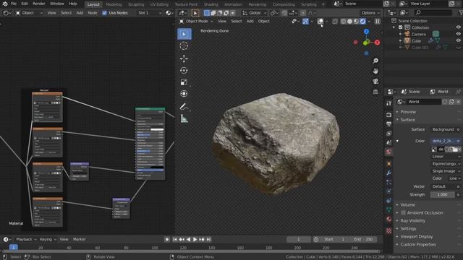Toggle Ambient Occlusion checkbox
This screenshot has width=463, height=260.
[404, 213]
